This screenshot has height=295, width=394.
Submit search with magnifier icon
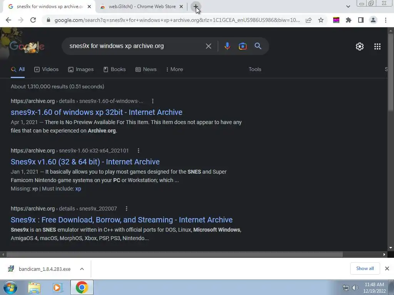pos(258,46)
